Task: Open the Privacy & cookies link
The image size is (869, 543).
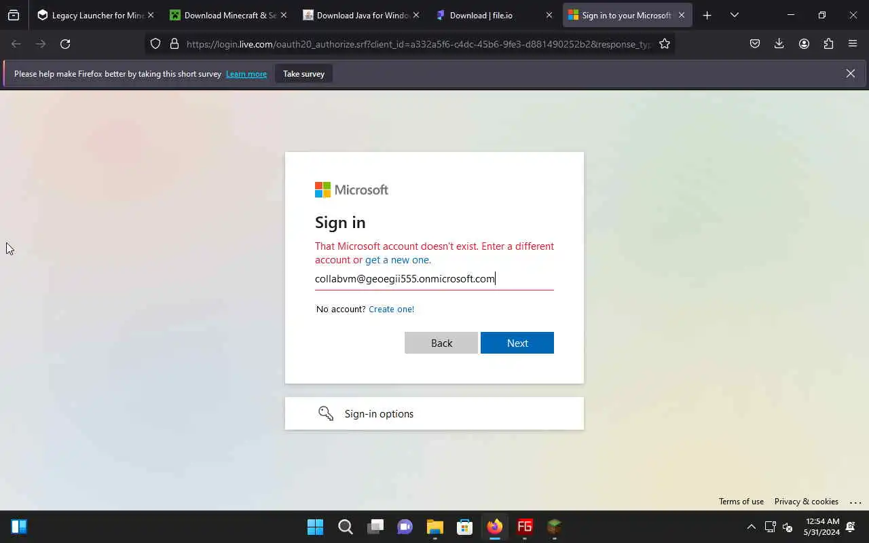Action: 807,502
